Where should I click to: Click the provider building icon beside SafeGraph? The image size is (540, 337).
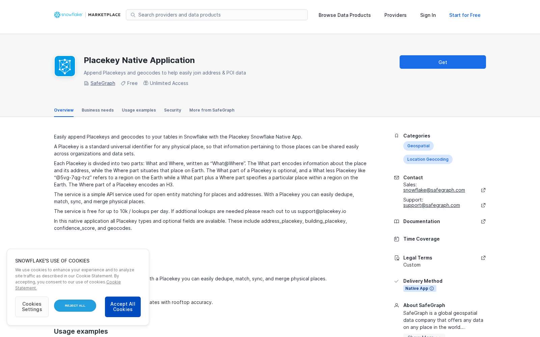[x=86, y=83]
